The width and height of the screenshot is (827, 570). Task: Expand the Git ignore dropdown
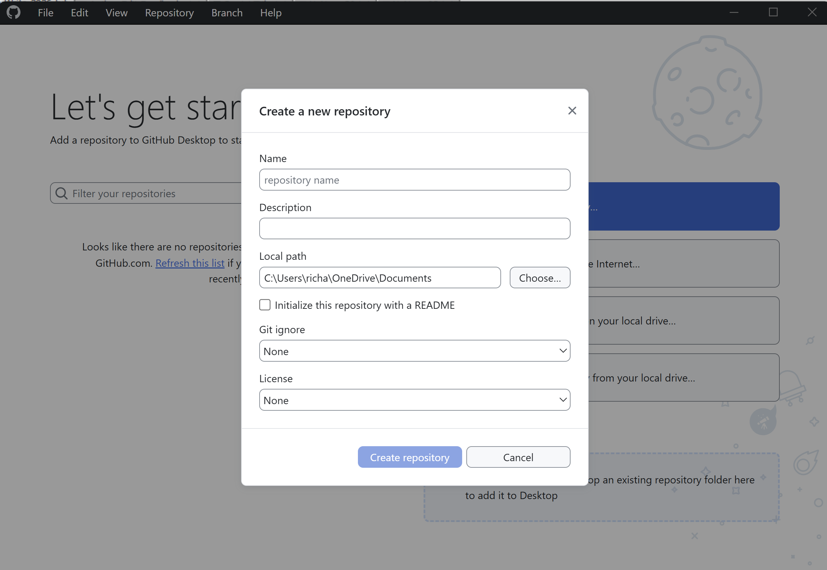[415, 351]
